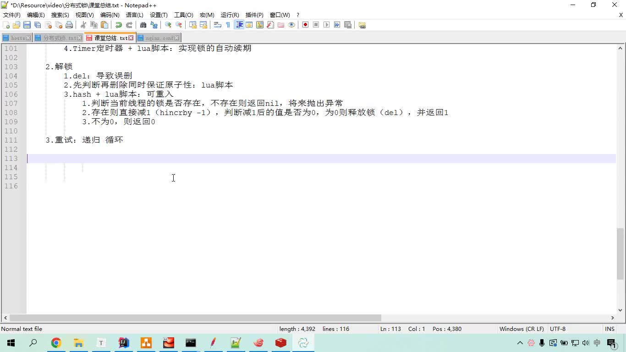Toggle the indent guide toolbar button
This screenshot has height=352, width=626.
pyautogui.click(x=239, y=25)
